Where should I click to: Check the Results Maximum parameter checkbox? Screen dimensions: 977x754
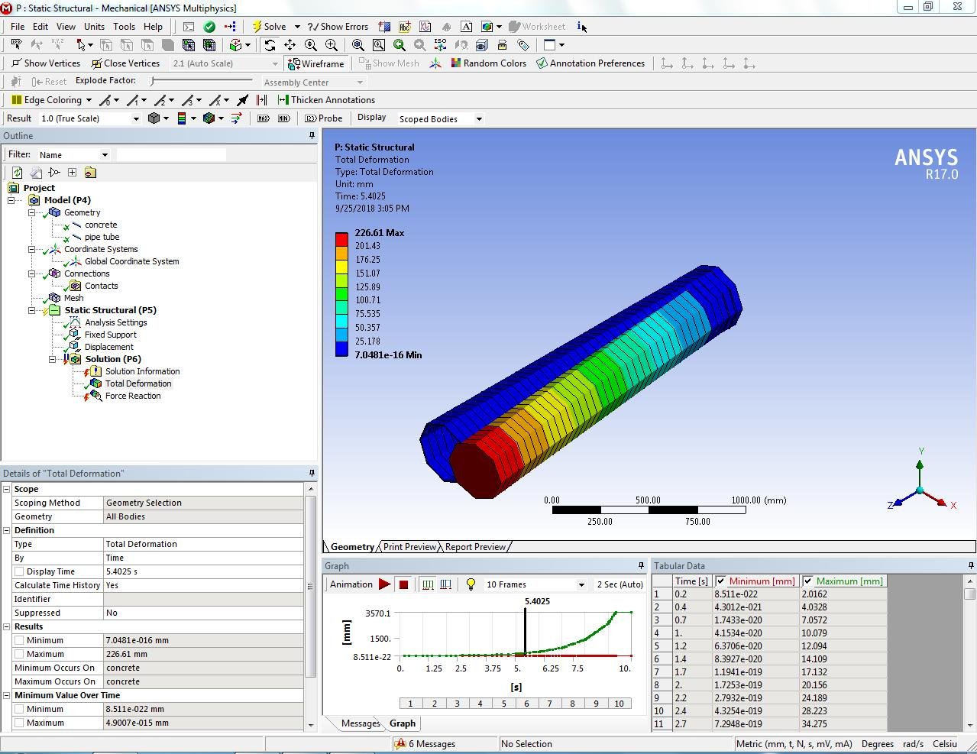pos(19,654)
